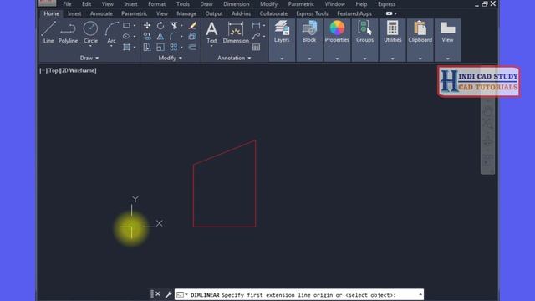Open the Layers panel button
Image resolution: width=535 pixels, height=301 pixels.
[282, 32]
